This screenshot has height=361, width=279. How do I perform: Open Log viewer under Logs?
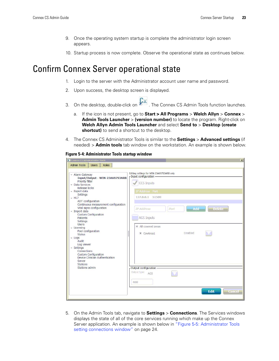(x=84, y=244)
